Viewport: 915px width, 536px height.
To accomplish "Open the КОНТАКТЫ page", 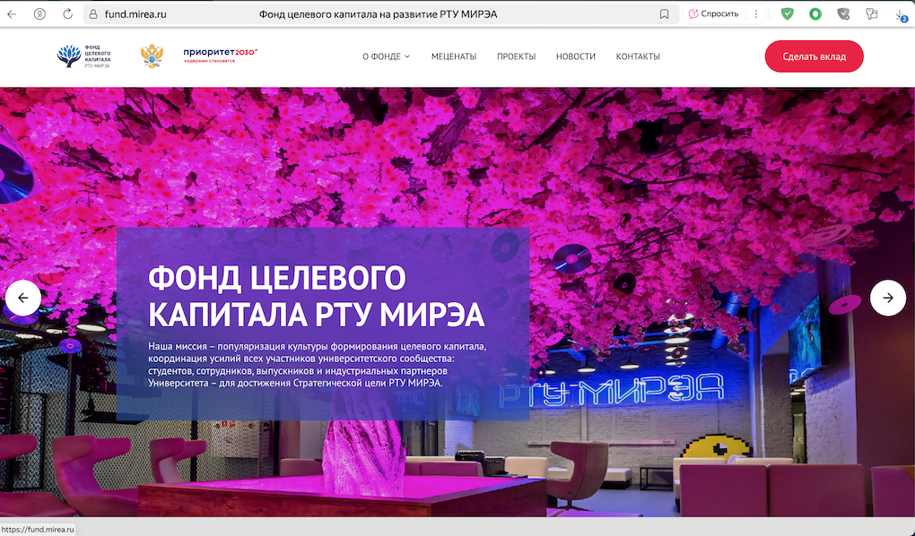I will click(638, 56).
